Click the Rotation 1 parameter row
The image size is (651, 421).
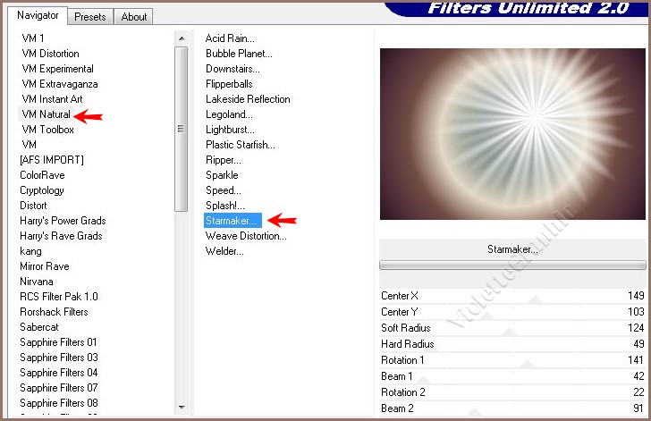coord(512,360)
